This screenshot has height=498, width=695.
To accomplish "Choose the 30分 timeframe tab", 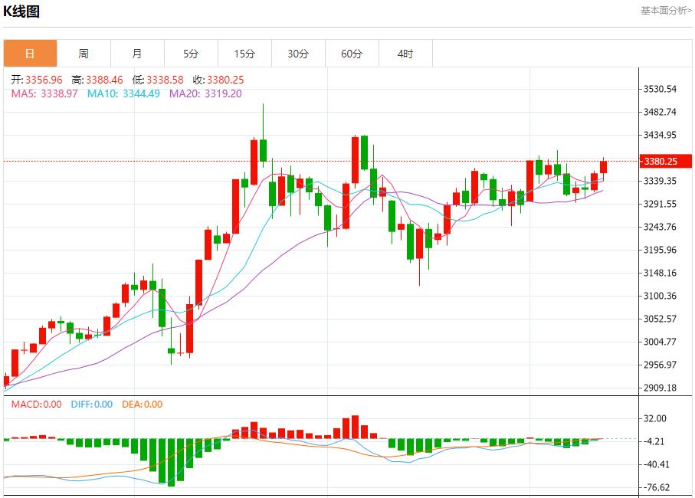I will (298, 54).
